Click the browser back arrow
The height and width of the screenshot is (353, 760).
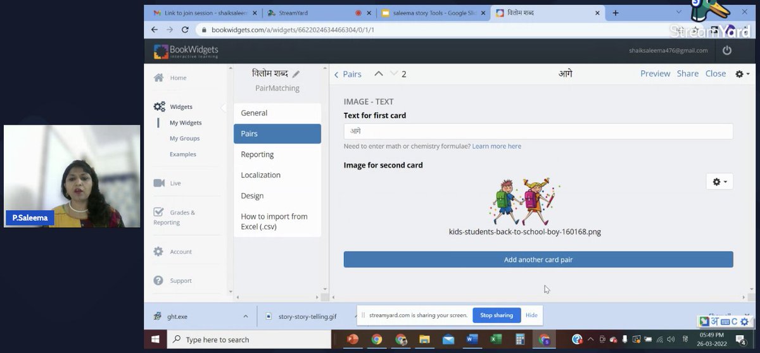[155, 30]
